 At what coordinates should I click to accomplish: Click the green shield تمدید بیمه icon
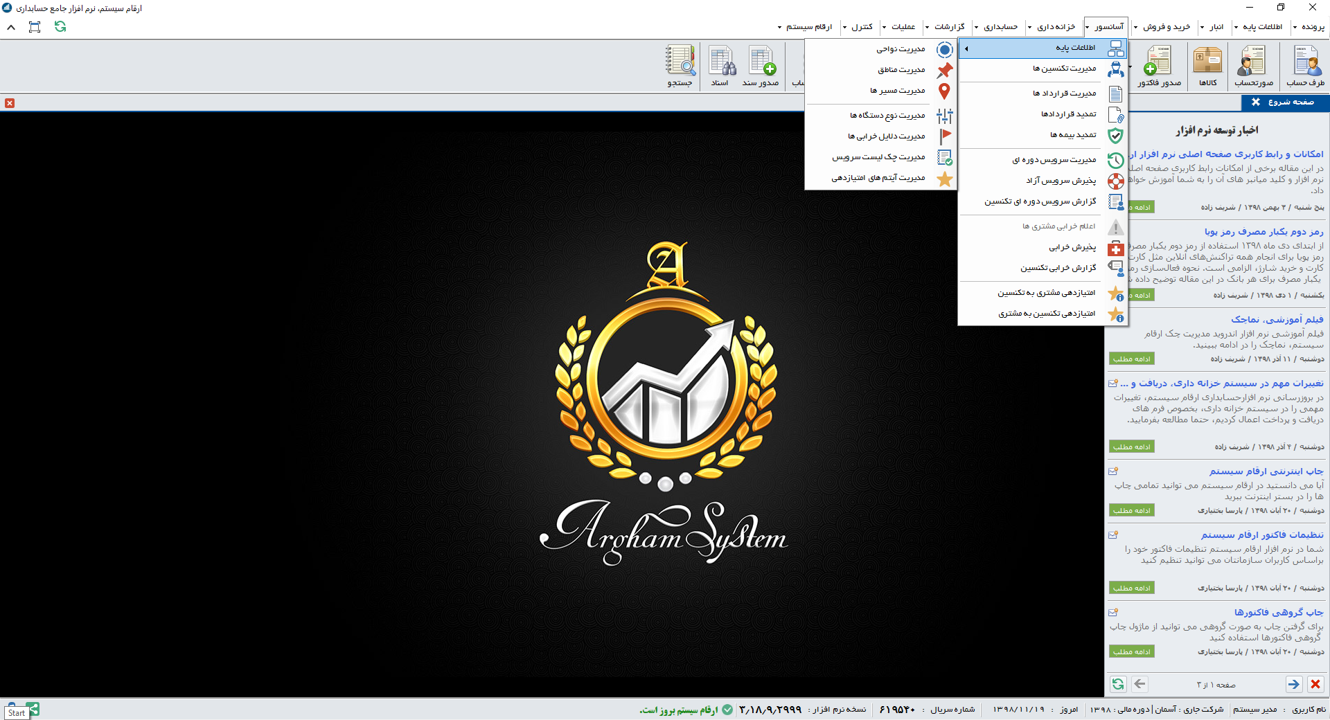1115,136
